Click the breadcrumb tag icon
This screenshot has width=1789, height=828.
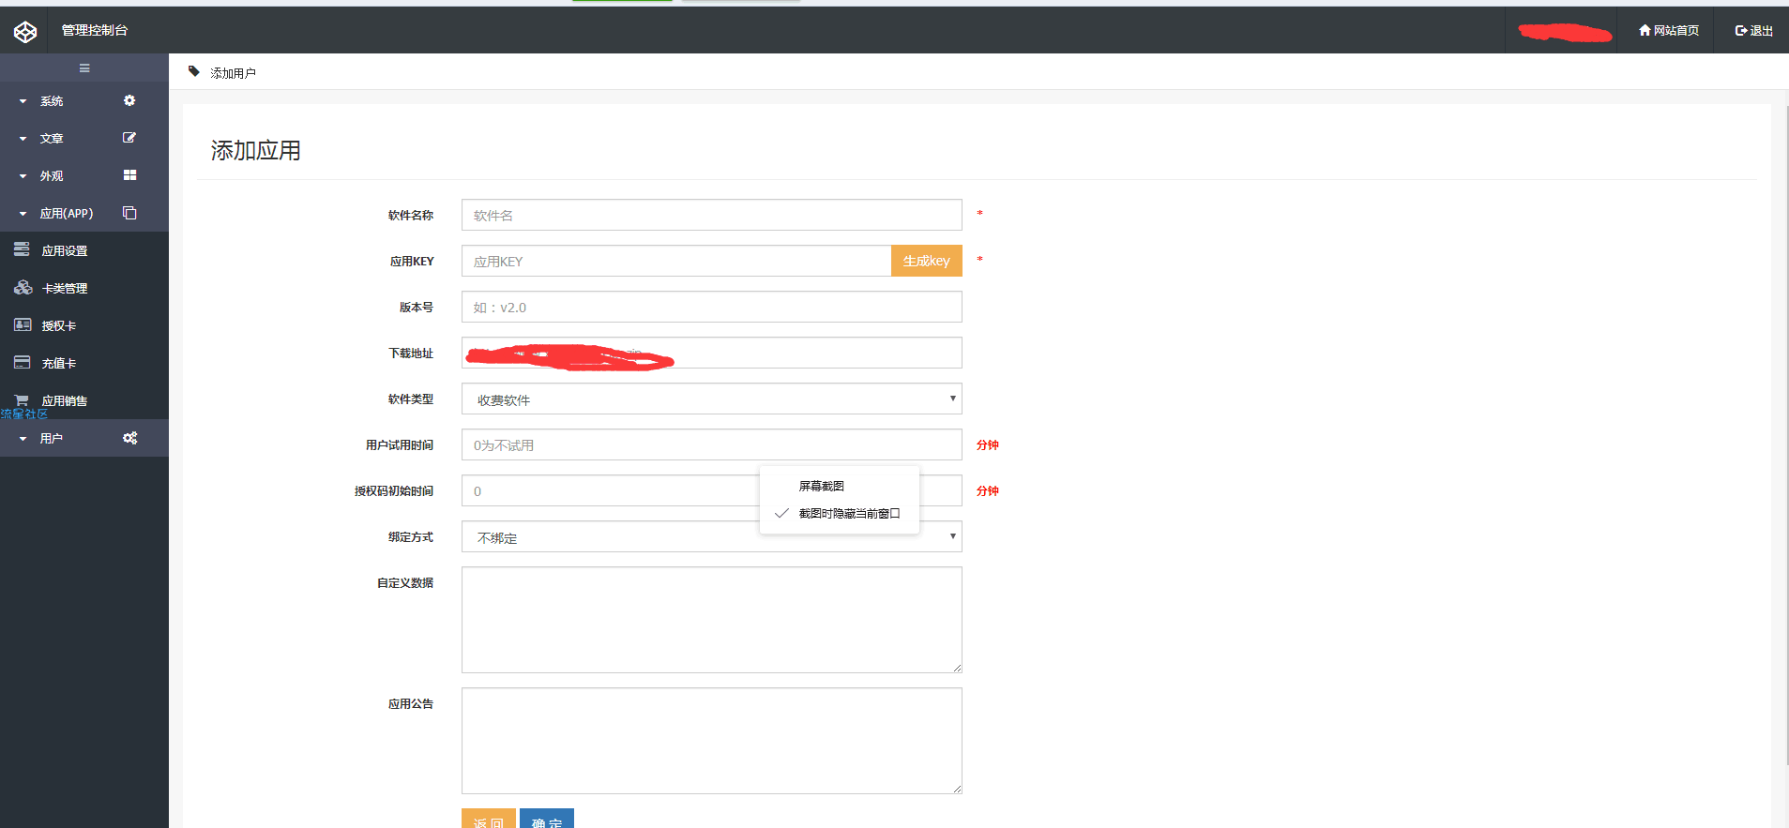pos(194,71)
